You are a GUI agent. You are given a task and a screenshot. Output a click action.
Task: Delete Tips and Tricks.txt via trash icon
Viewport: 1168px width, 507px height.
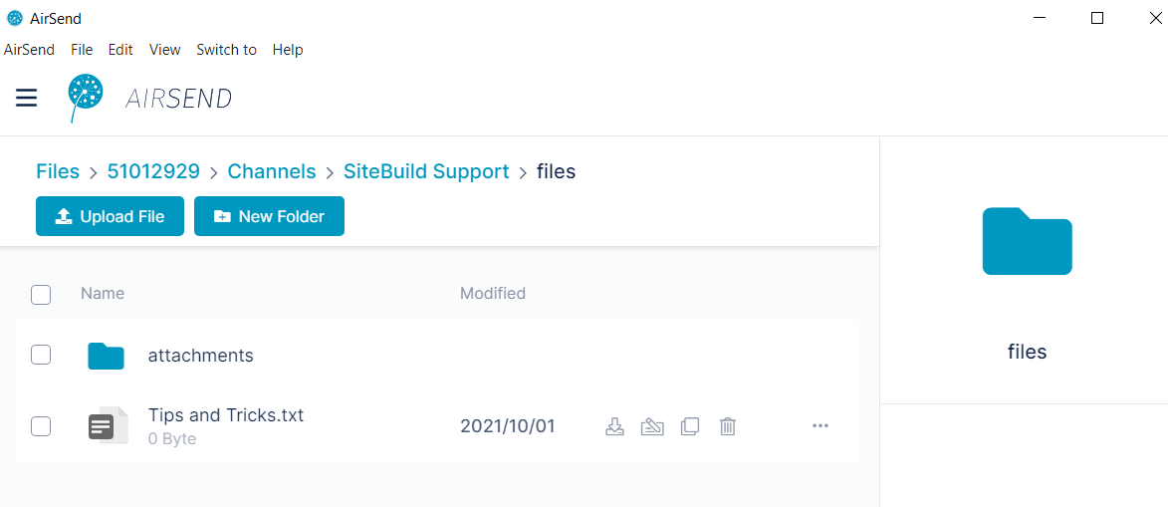click(728, 426)
